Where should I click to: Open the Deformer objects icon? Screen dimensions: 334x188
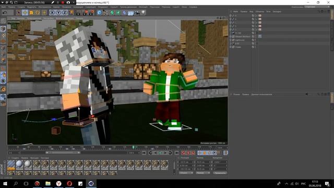pyautogui.click(x=124, y=13)
